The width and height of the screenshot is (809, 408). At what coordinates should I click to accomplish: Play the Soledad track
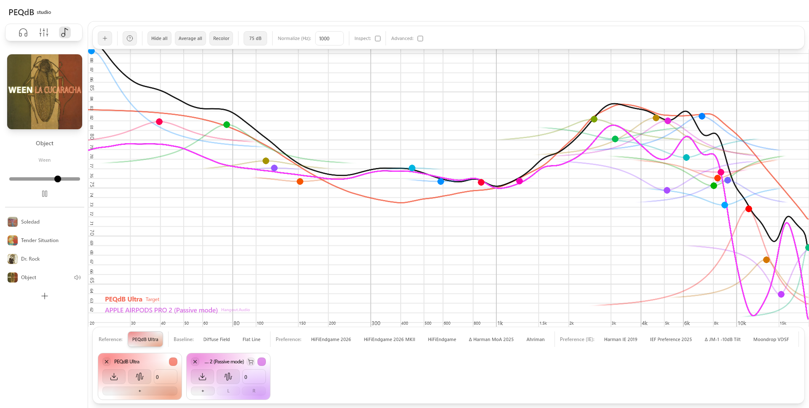30,222
